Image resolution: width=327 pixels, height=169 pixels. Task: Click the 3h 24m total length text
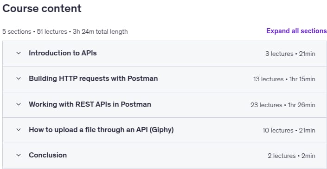click(100, 31)
